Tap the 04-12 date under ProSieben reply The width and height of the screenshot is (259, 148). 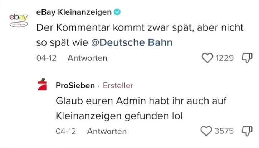coord(66,131)
